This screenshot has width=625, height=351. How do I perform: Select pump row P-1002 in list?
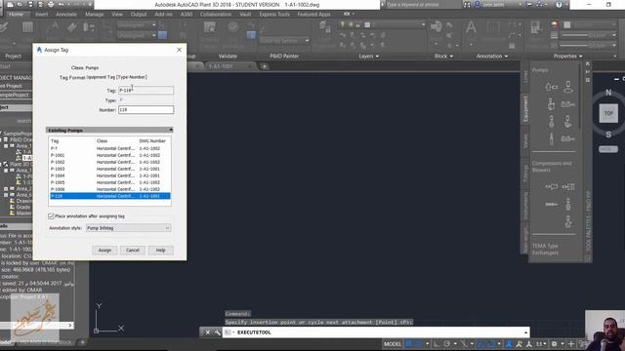pyautogui.click(x=110, y=162)
